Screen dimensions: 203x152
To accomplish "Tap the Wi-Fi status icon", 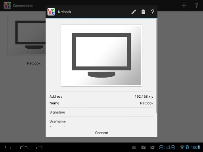I will pos(182,147).
